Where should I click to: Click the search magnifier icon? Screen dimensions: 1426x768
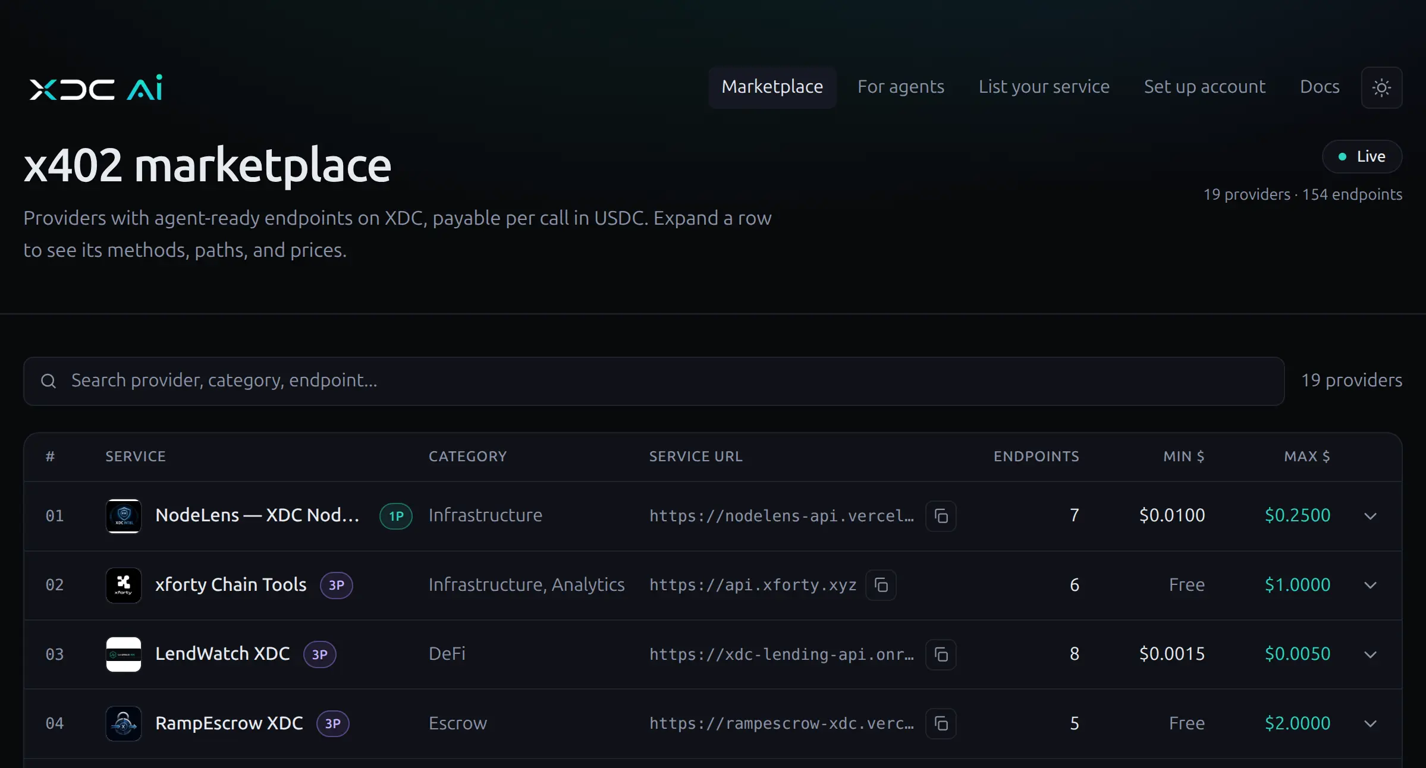pyautogui.click(x=48, y=381)
